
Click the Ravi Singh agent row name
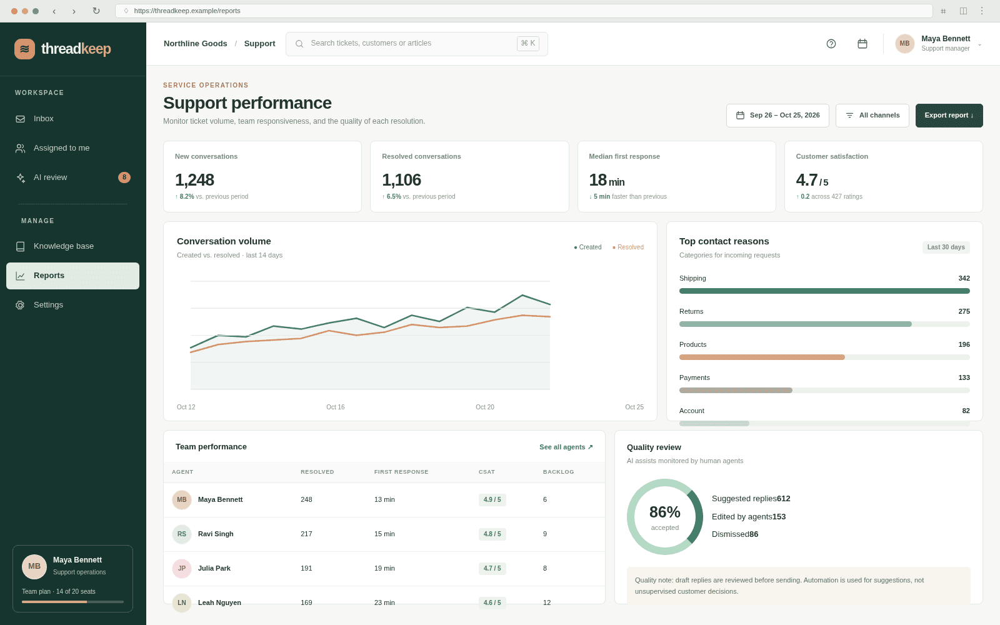point(216,534)
